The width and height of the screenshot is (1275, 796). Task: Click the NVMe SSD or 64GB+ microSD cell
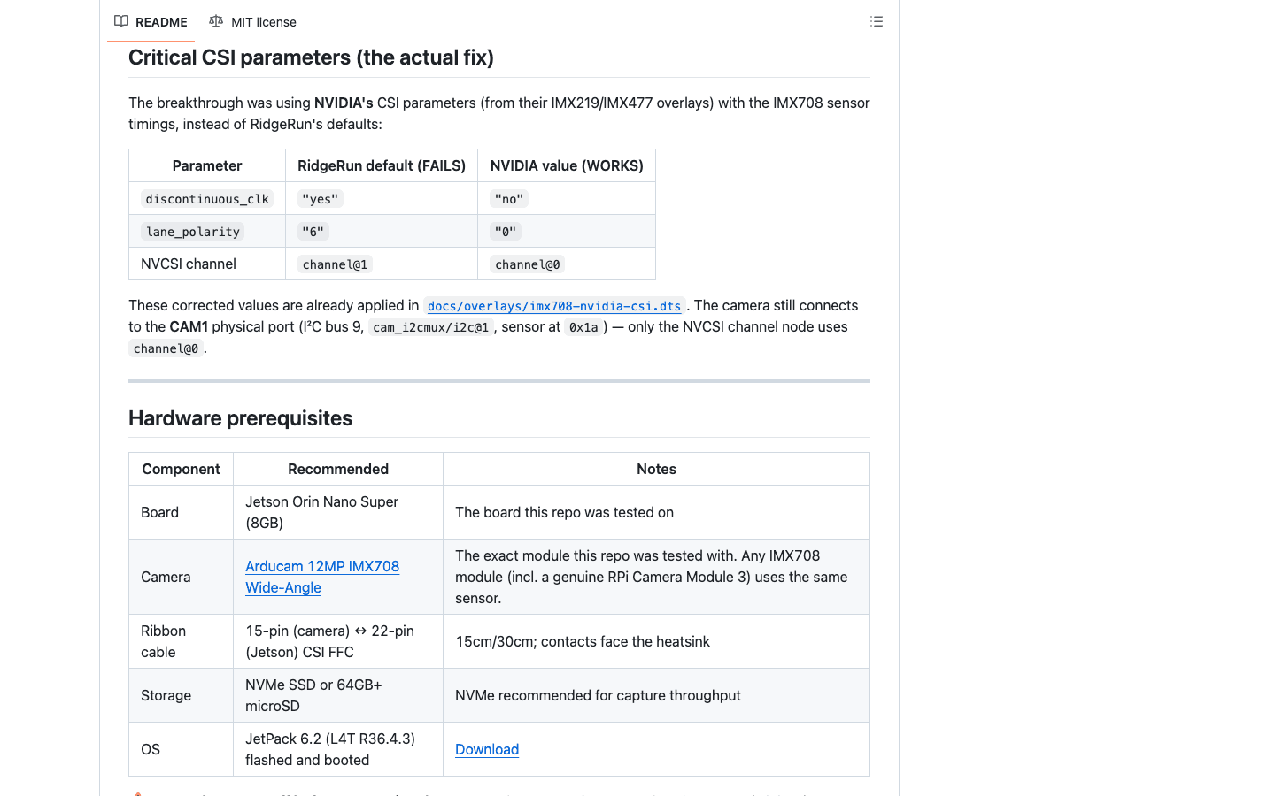(x=338, y=695)
